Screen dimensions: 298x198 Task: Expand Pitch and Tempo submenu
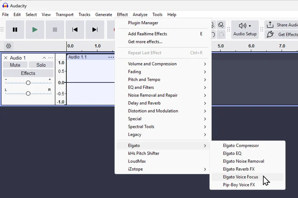pyautogui.click(x=163, y=79)
